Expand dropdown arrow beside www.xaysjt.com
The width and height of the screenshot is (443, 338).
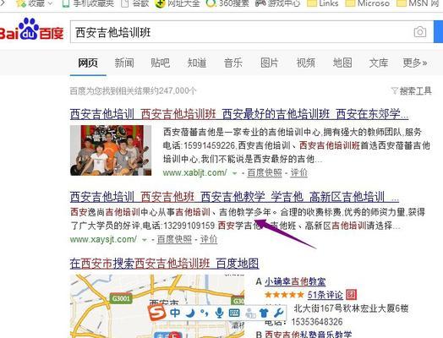[145, 240]
